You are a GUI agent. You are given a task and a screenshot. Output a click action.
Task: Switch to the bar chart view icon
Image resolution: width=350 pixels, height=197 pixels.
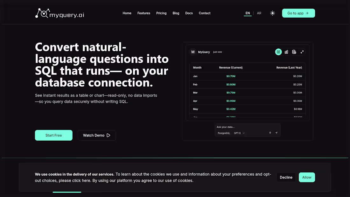click(286, 52)
